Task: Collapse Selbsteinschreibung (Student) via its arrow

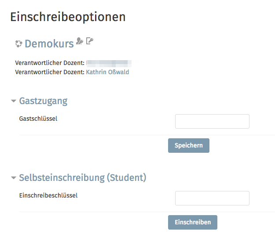Action: click(14, 178)
